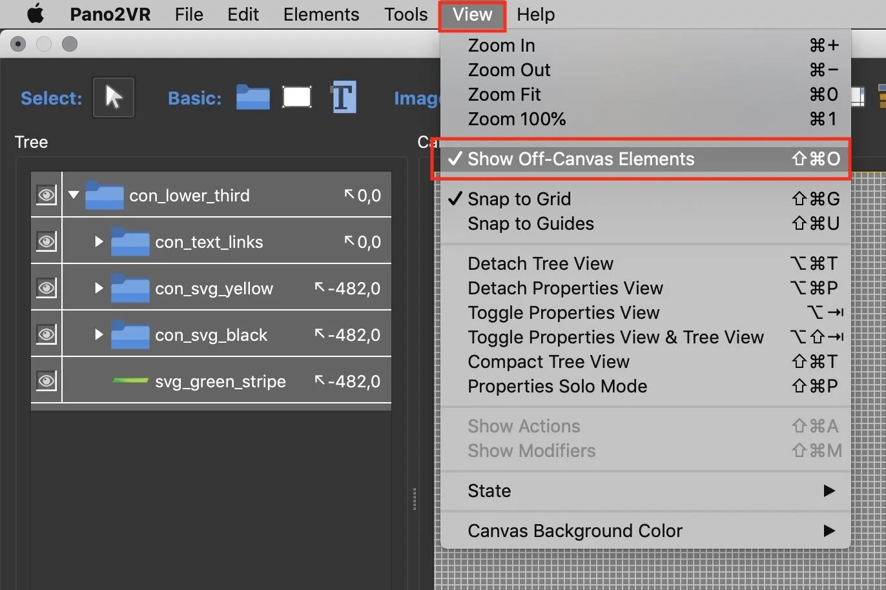This screenshot has width=886, height=590.
Task: Open the State submenu
Action: [x=645, y=491]
